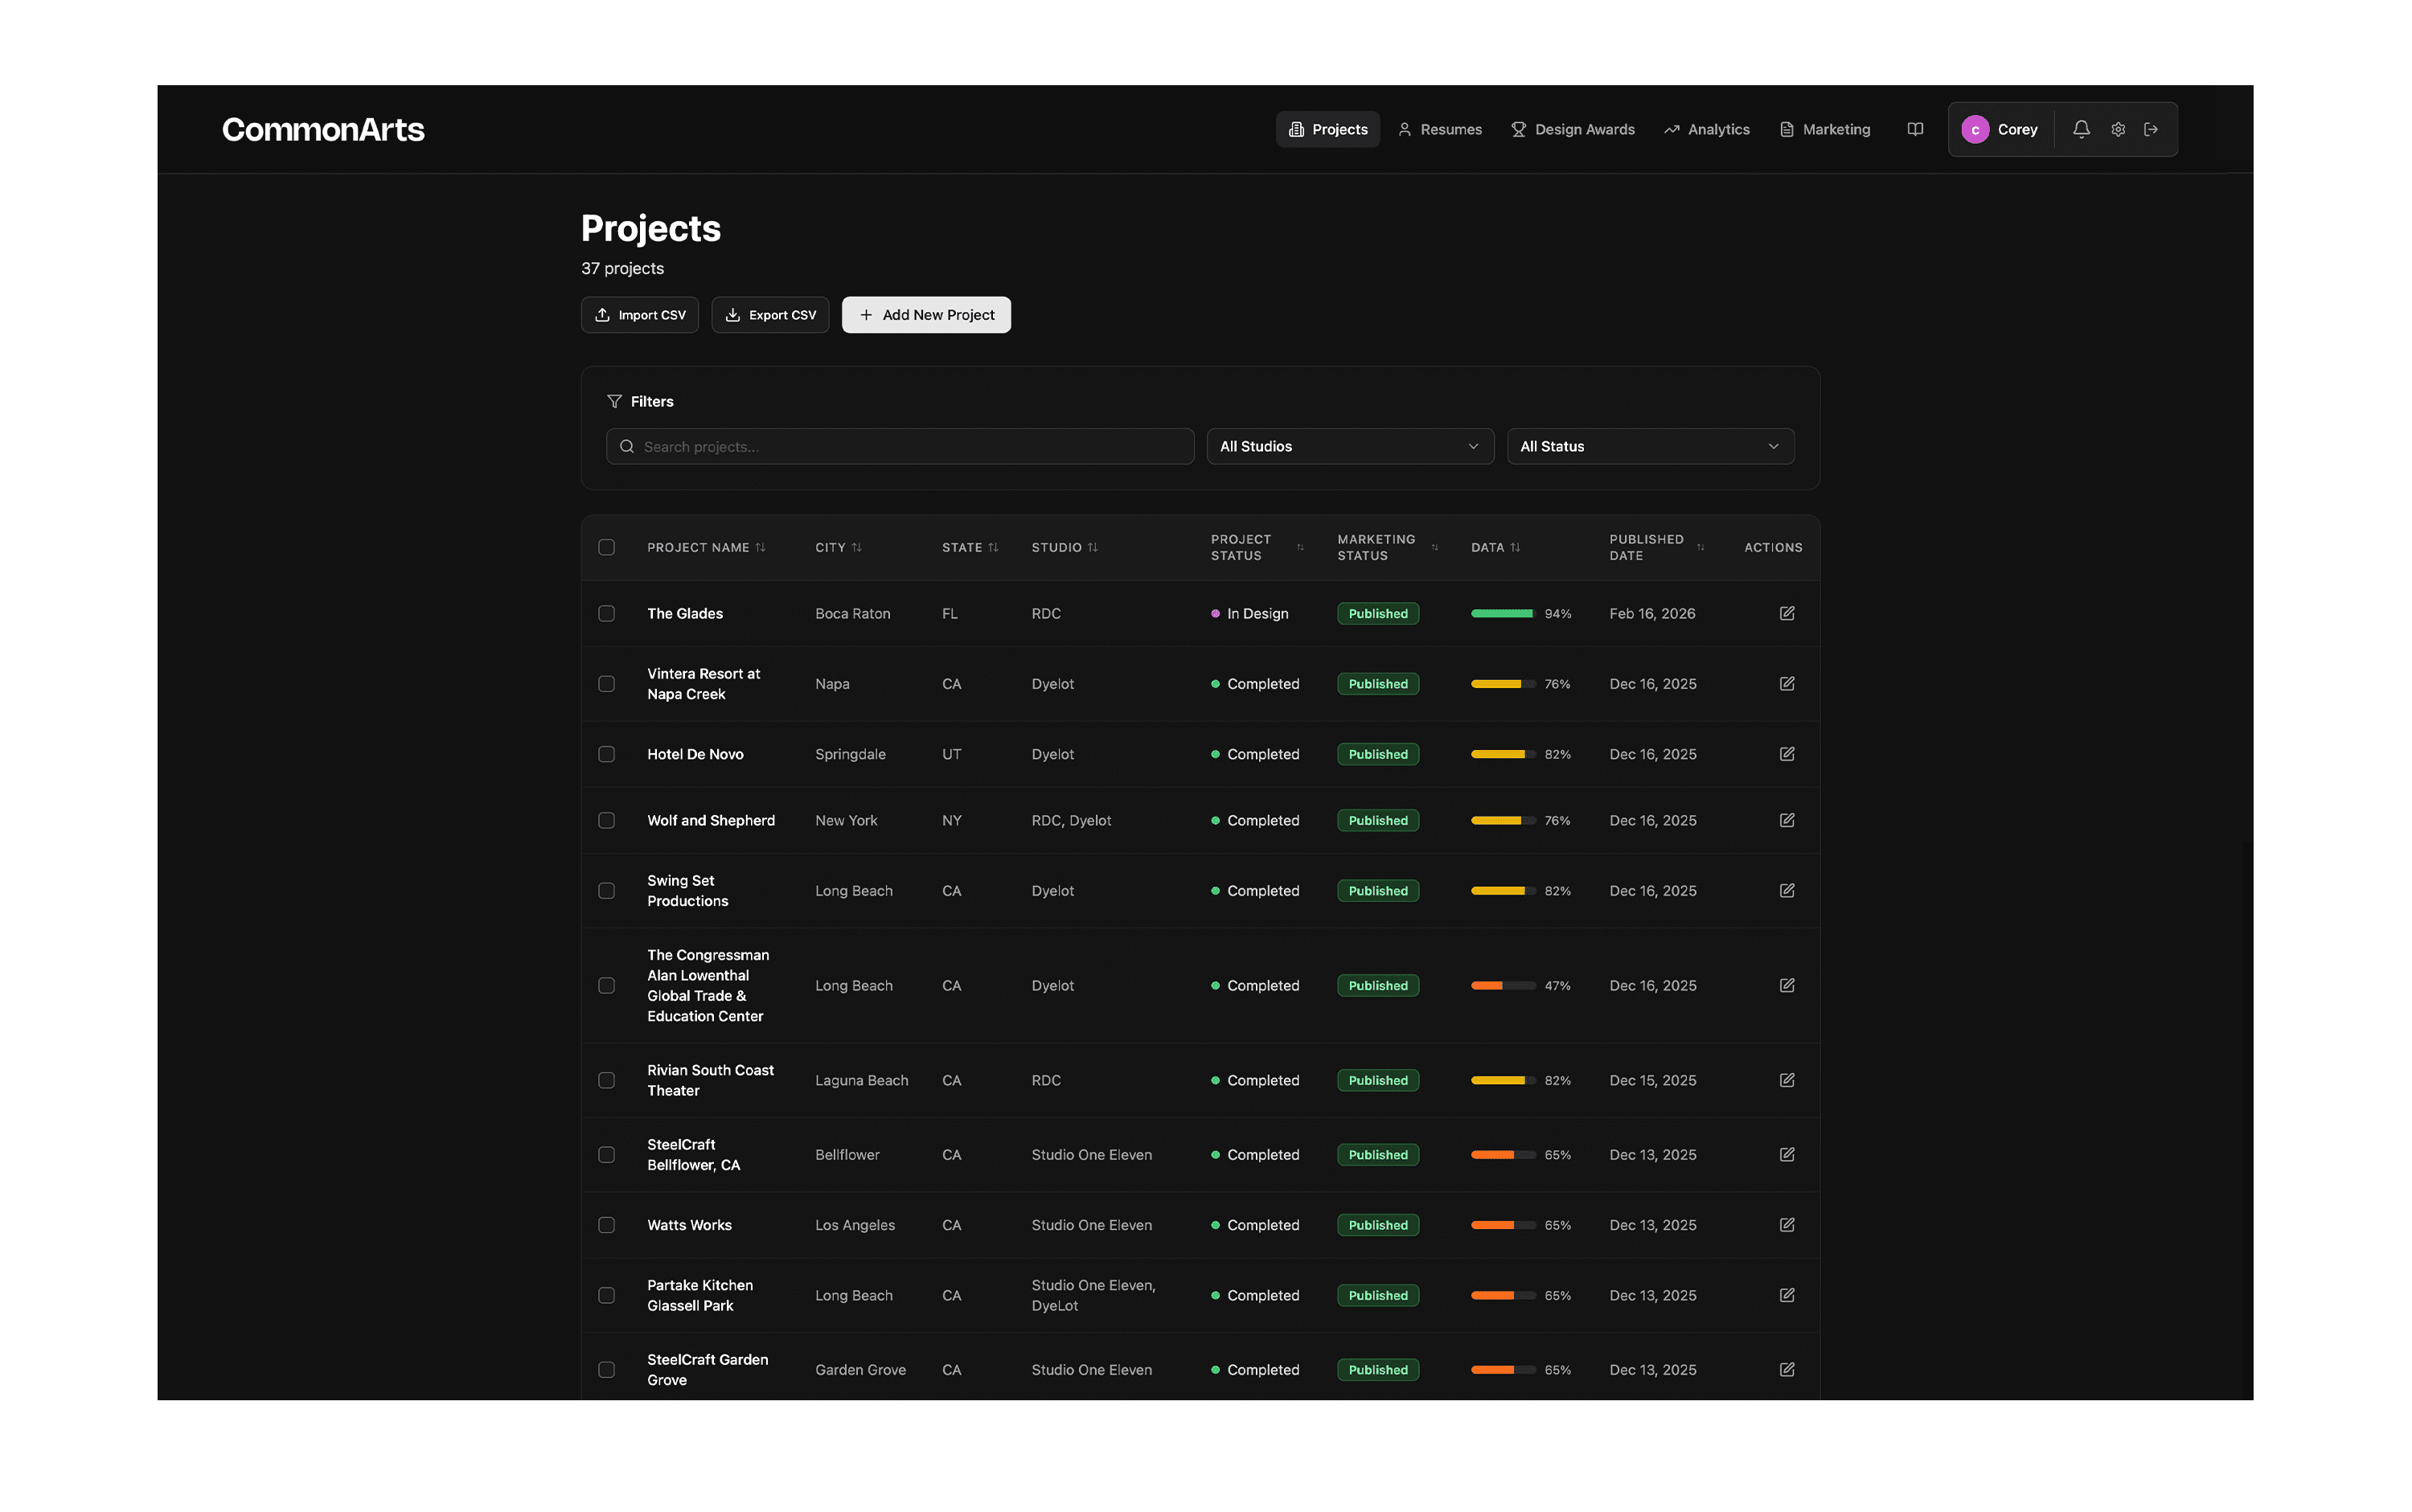
Task: Click the Export CSV button
Action: click(x=769, y=315)
